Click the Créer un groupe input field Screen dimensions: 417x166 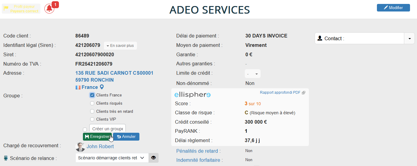pos(107,129)
